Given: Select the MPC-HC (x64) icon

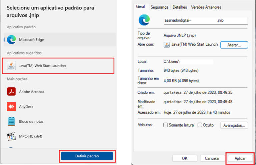Looking at the screenshot, I should pyautogui.click(x=12, y=136).
